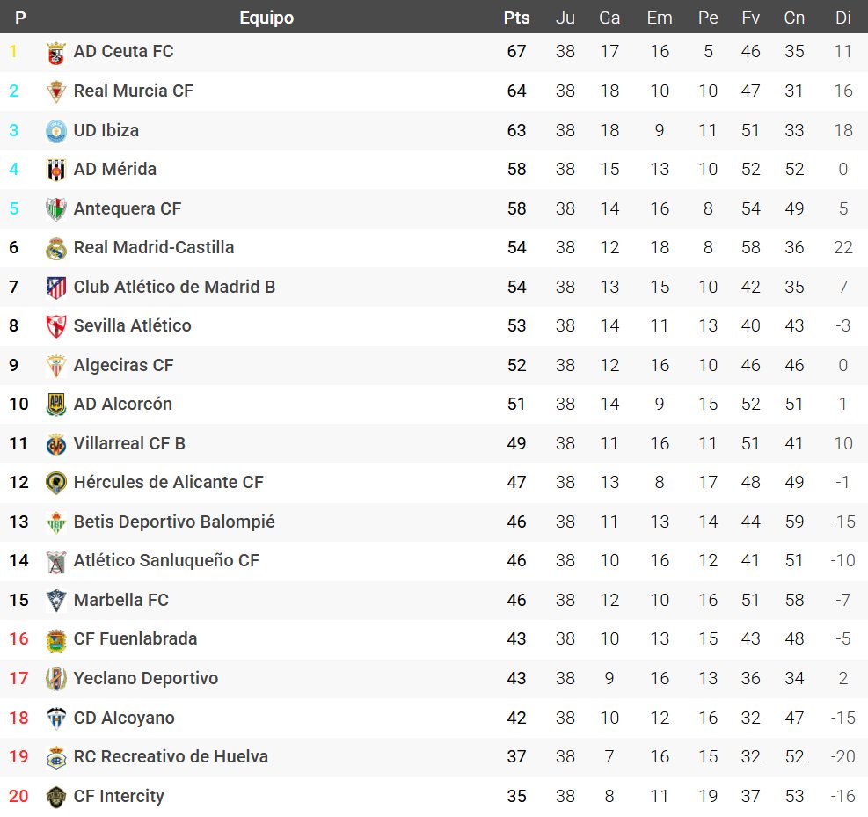Image resolution: width=868 pixels, height=817 pixels.
Task: Open the Antequera CF team page
Action: tap(128, 208)
